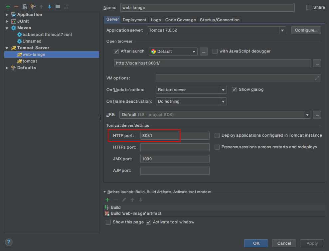Expand the JUnit tree node
The image size is (329, 251).
click(x=7, y=21)
